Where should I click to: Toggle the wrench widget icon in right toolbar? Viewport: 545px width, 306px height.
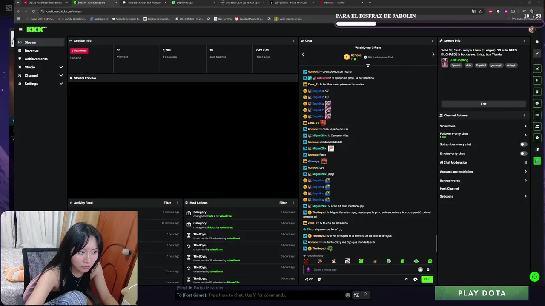[537, 138]
